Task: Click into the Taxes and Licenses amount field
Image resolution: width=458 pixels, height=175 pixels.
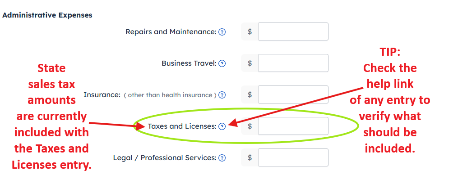Action: (x=293, y=126)
